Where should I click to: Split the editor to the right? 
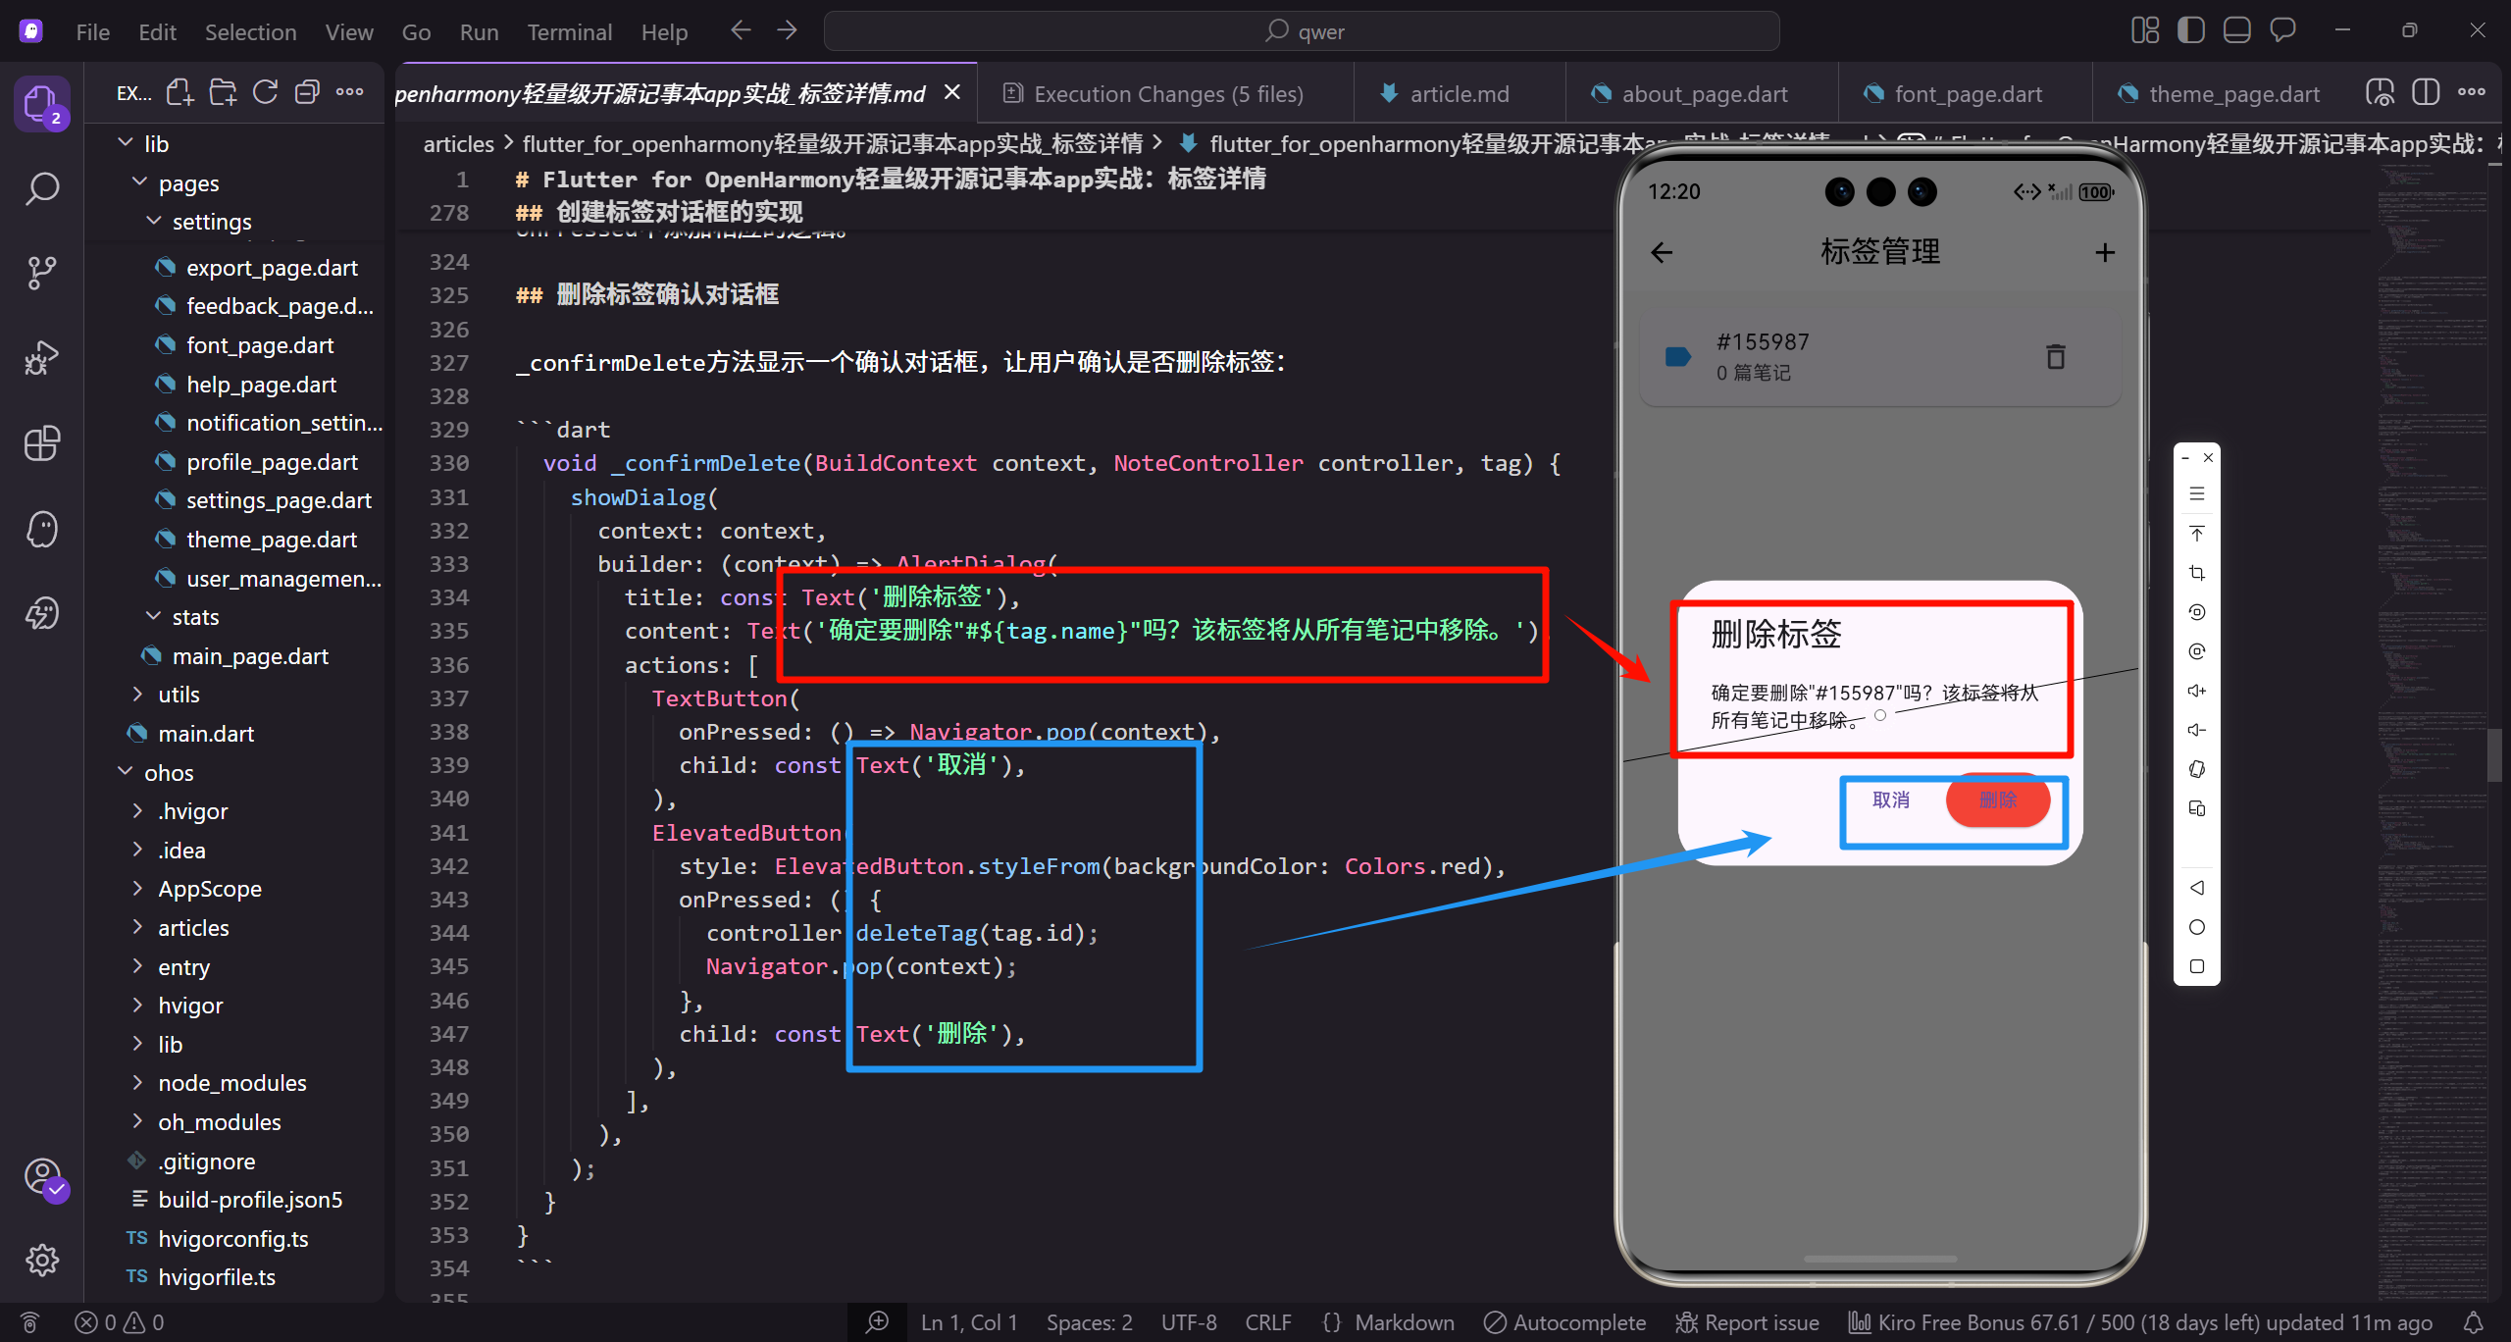(2426, 93)
